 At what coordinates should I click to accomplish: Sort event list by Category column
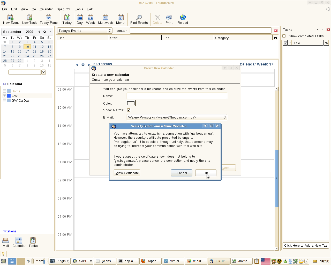[x=243, y=38]
